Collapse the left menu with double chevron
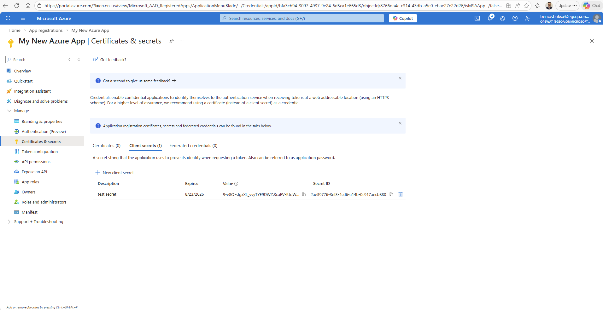Viewport: 603px width, 310px height. (79, 60)
